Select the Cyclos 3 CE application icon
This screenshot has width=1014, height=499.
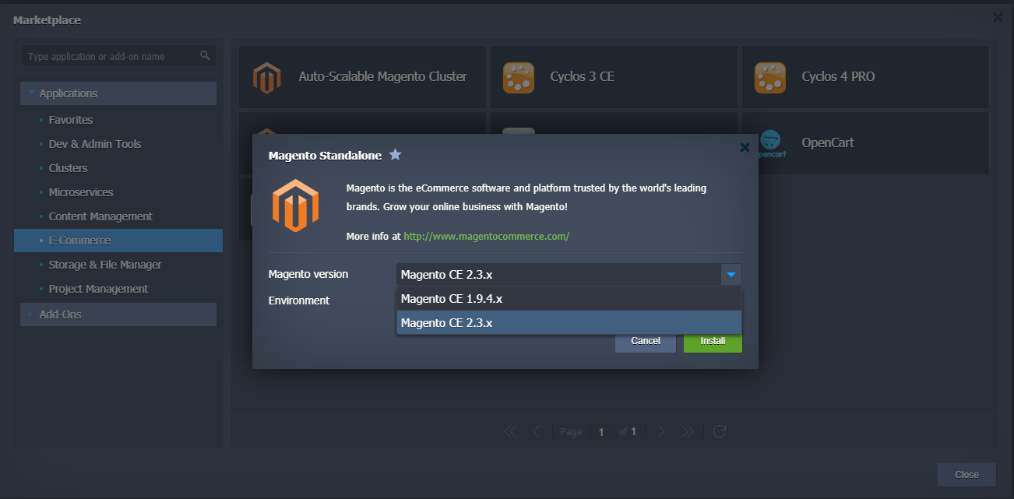(x=519, y=77)
